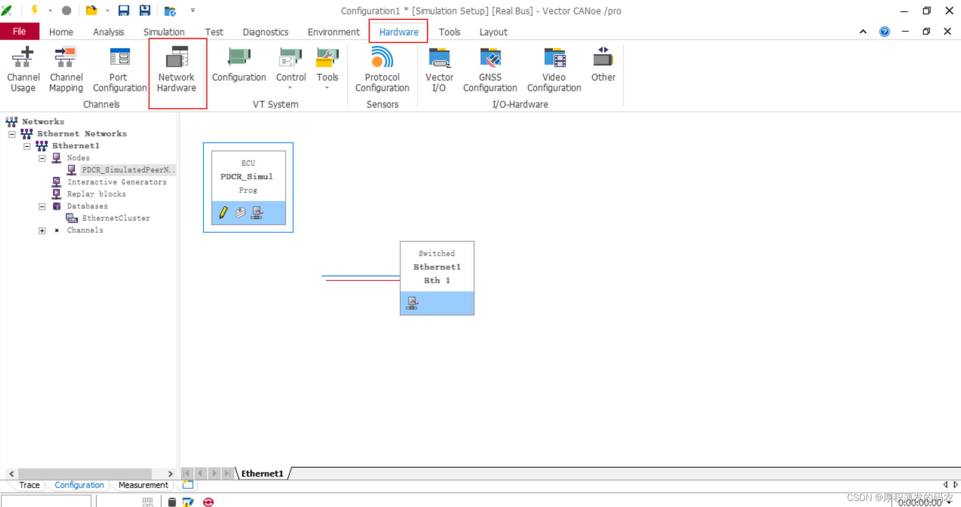This screenshot has width=961, height=507.
Task: Click the network node icon on PDCR_Simul ECU
Action: tap(257, 213)
